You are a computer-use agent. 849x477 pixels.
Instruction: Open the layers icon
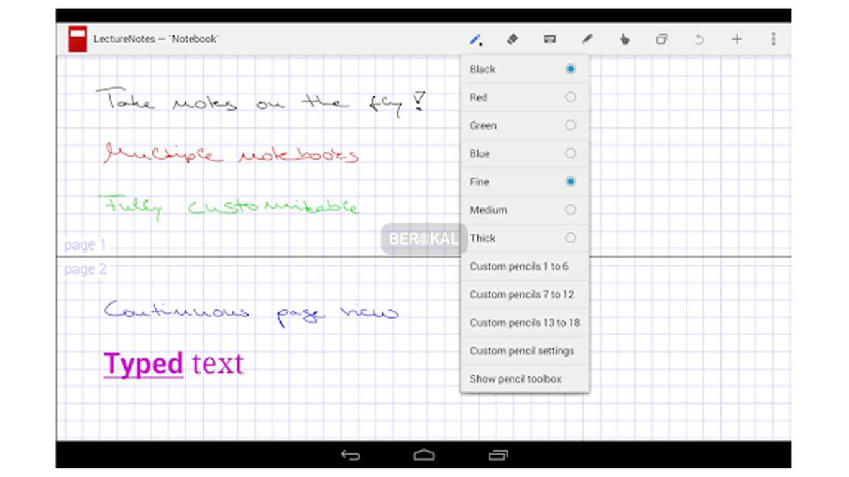[661, 39]
